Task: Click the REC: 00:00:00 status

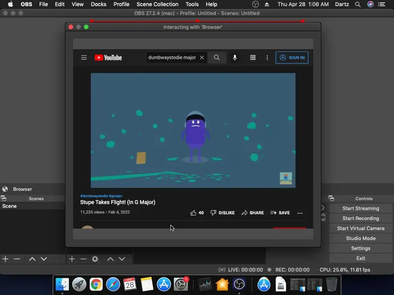Action: pos(292,270)
